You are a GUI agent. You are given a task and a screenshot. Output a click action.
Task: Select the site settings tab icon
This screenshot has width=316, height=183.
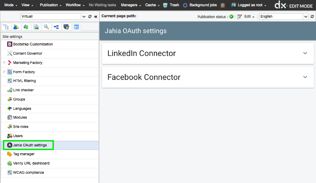(x=76, y=27)
